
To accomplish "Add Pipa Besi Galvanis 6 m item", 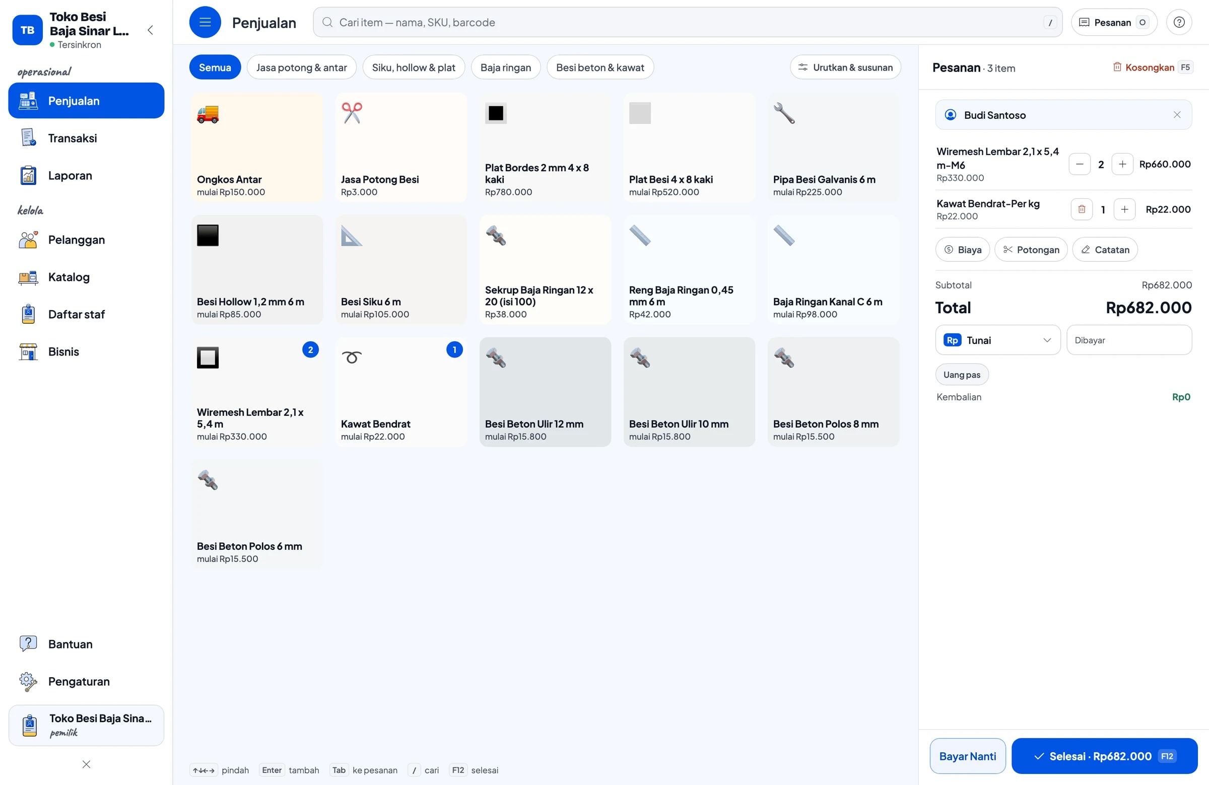I will tap(833, 147).
